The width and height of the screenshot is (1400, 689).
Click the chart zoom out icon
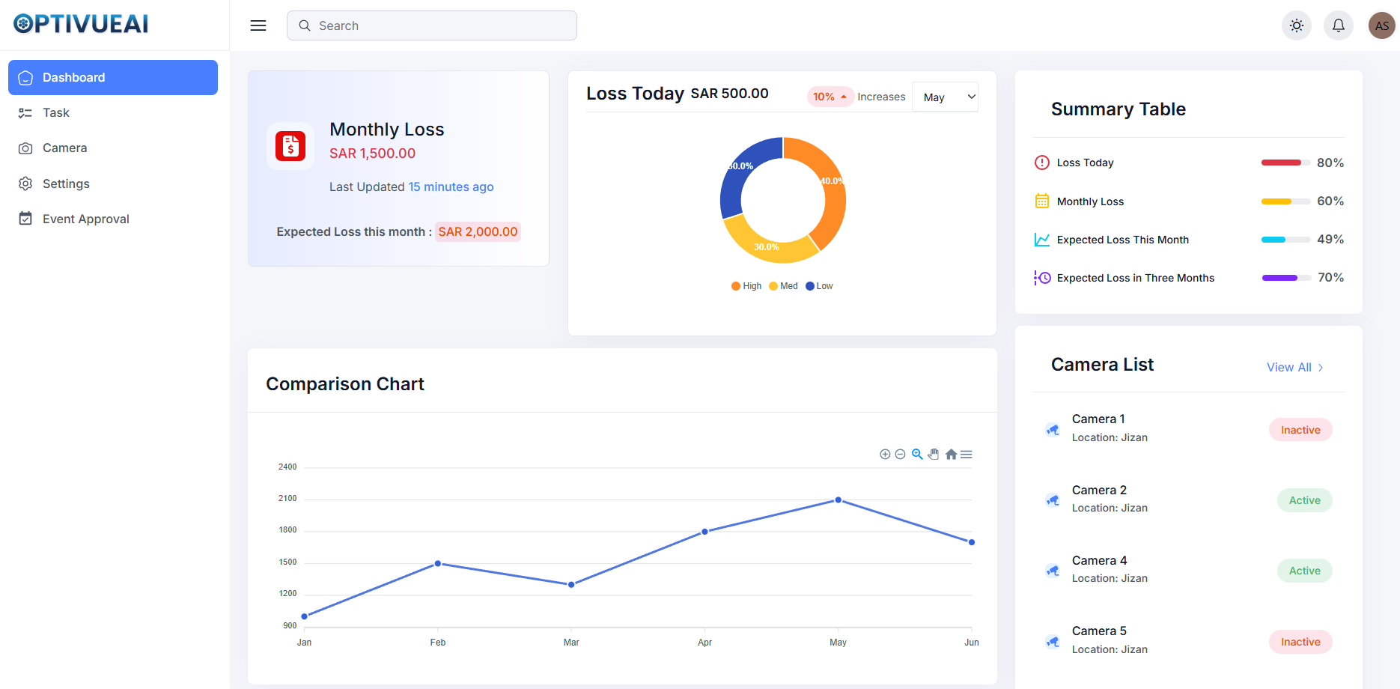tap(901, 455)
